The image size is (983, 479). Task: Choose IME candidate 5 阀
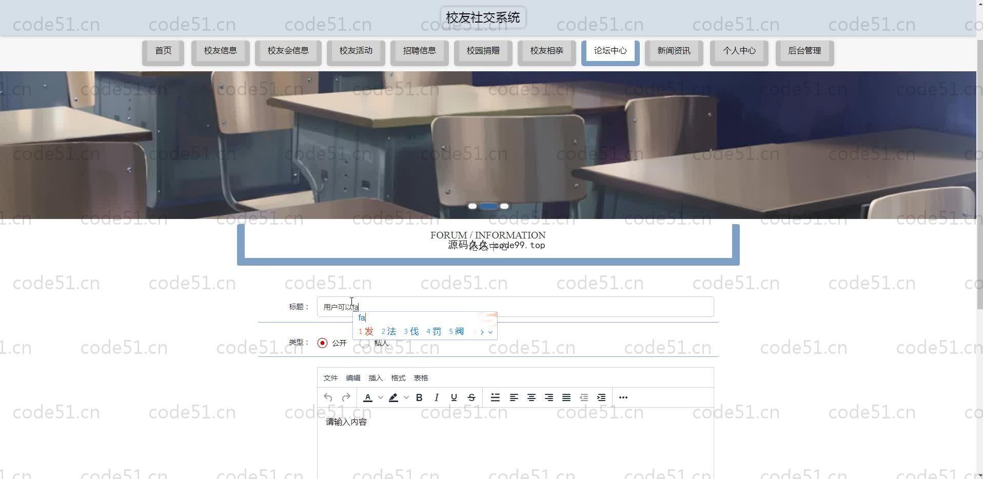coord(456,331)
